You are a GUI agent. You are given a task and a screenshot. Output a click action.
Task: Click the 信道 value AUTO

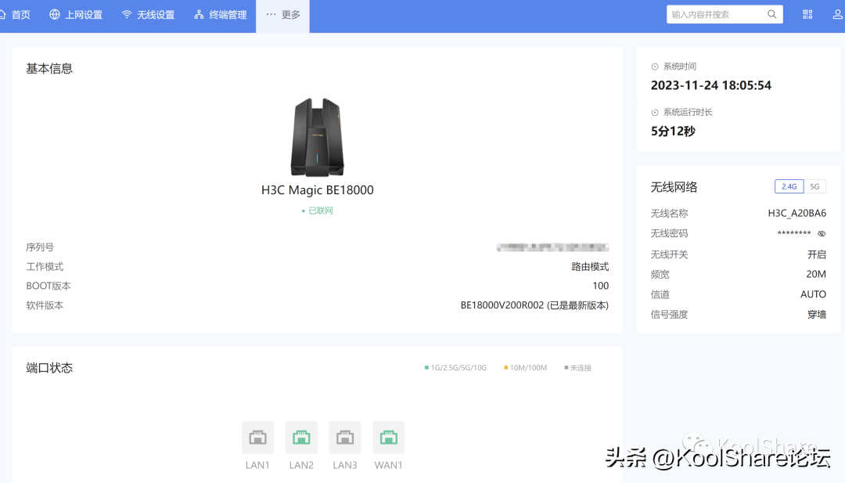tap(813, 294)
